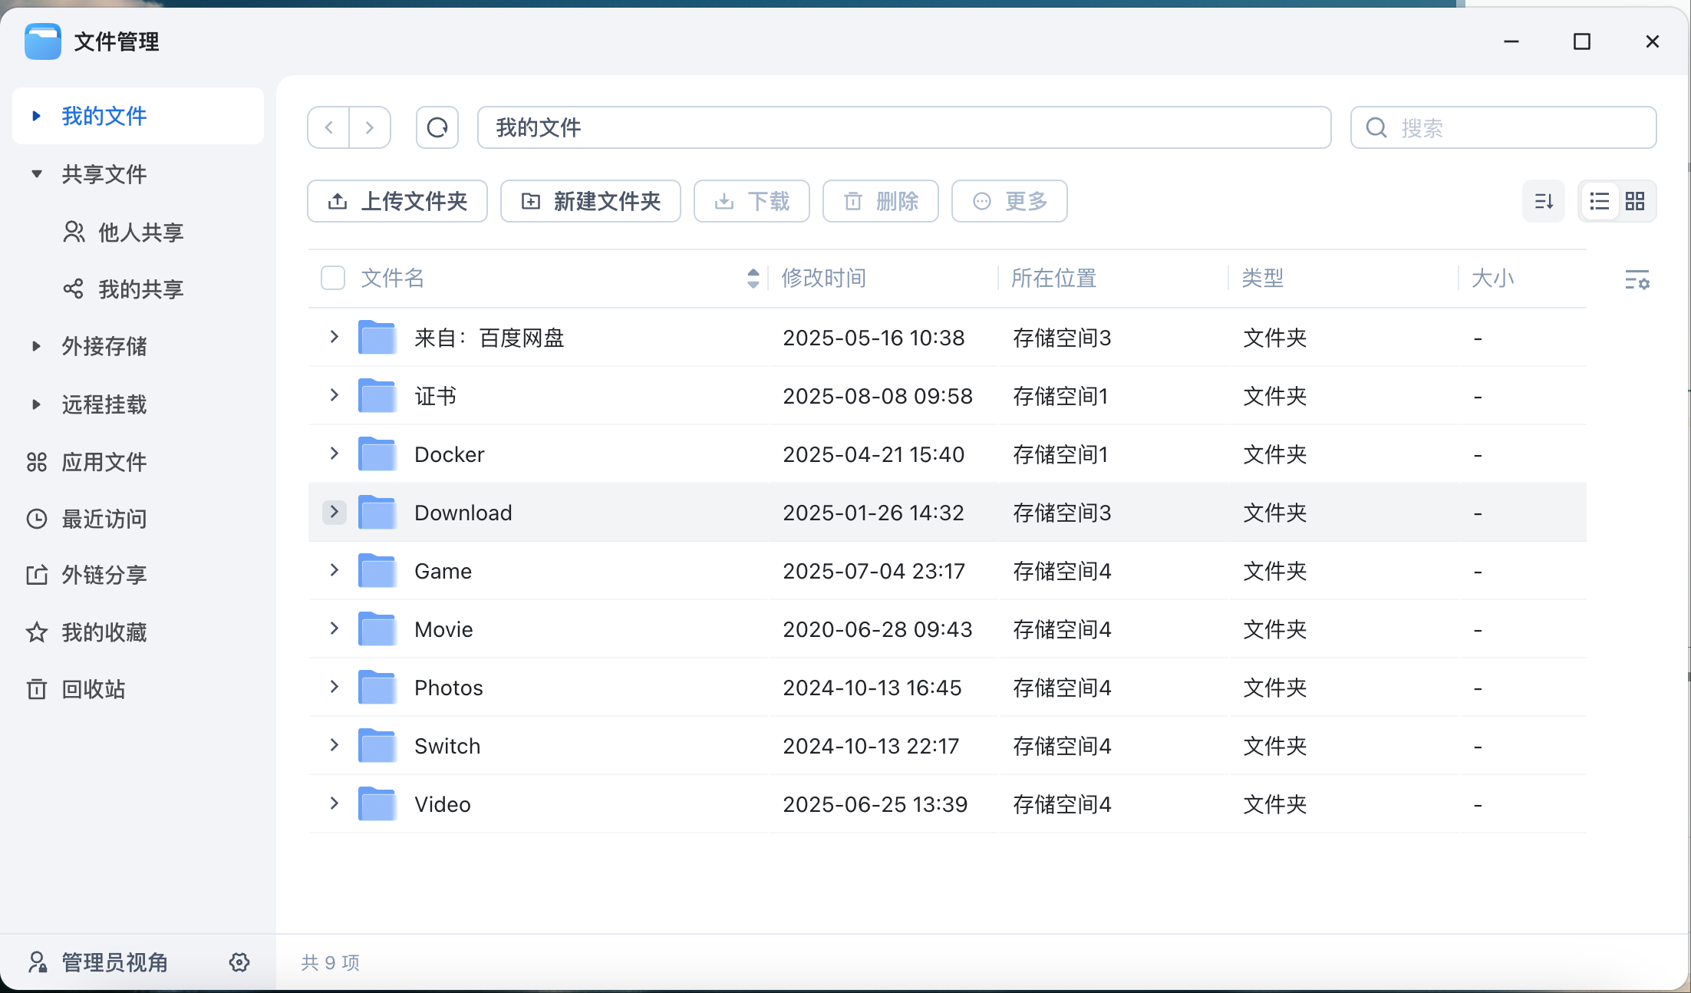Open settings gear beside 管理员视角
The width and height of the screenshot is (1691, 993).
click(x=239, y=962)
